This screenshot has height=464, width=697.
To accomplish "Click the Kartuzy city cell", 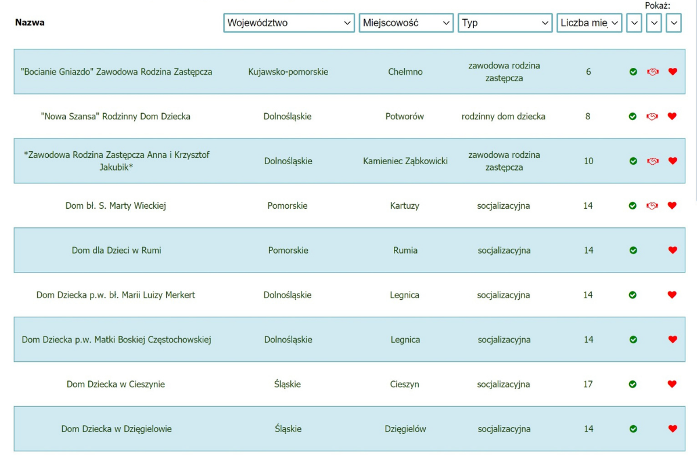I will tap(405, 205).
